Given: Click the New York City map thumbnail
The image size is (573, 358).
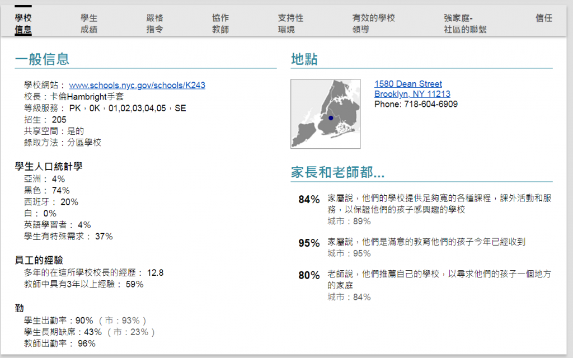Looking at the screenshot, I should [325, 114].
